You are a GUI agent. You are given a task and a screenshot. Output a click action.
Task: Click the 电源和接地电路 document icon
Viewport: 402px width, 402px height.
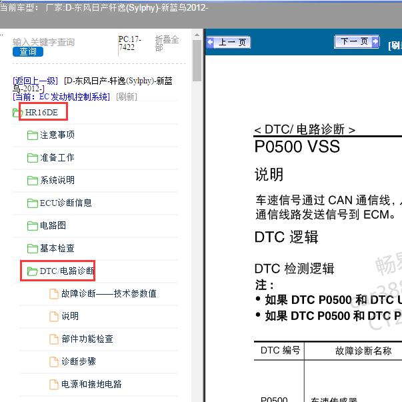(x=53, y=384)
